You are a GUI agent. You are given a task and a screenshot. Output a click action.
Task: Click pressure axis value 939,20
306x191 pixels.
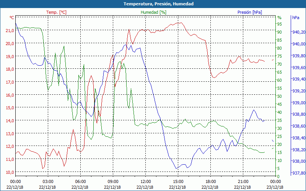click(x=299, y=91)
